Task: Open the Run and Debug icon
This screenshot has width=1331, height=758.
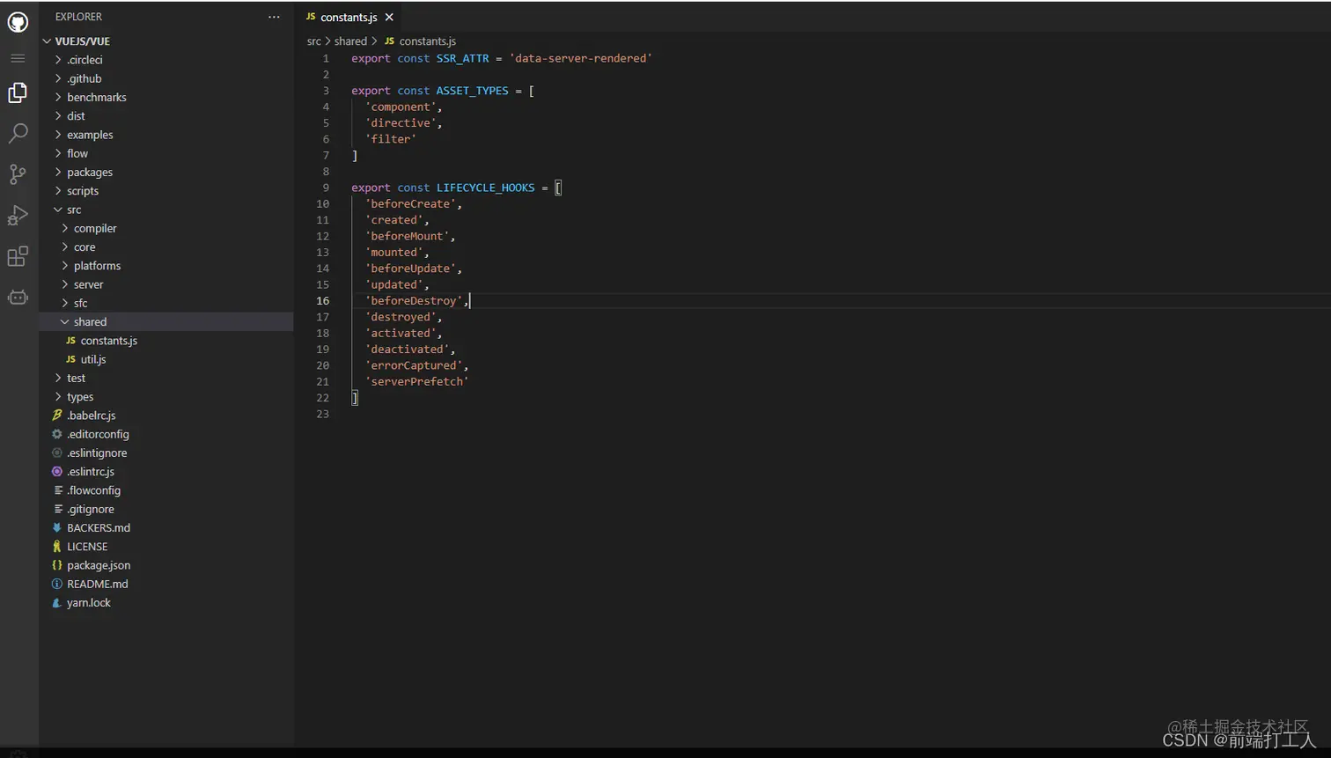Action: coord(18,215)
